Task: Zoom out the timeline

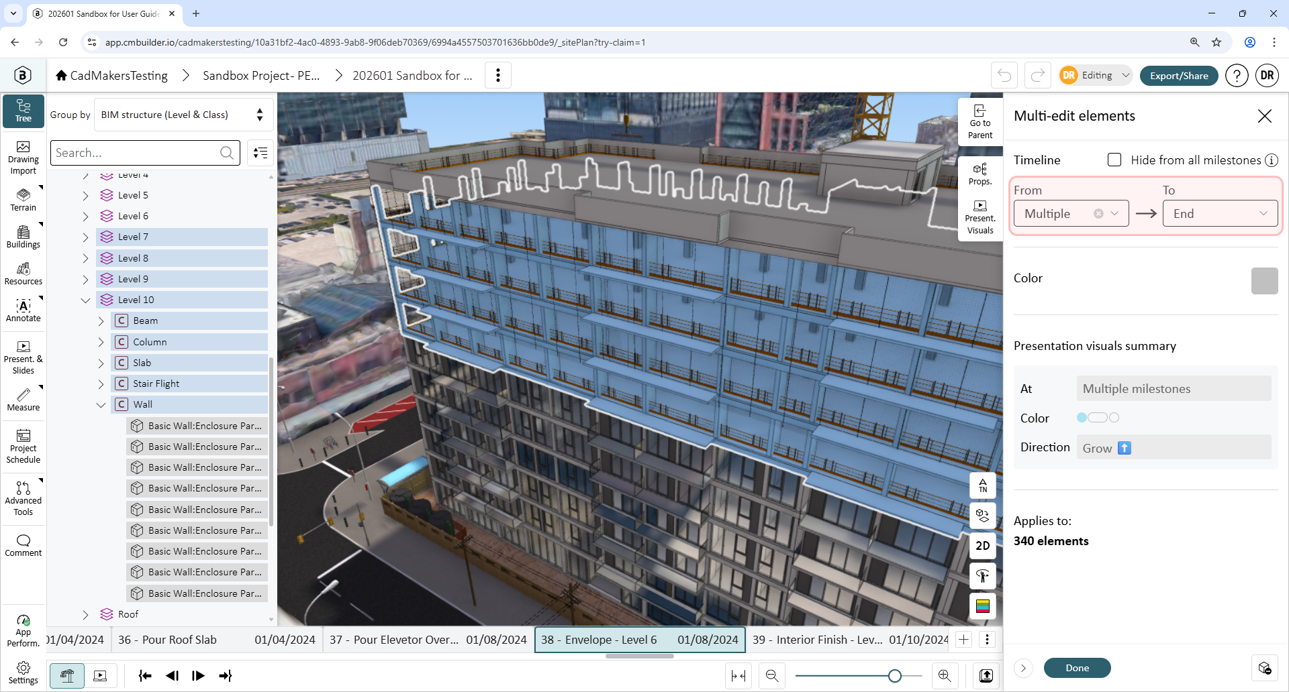Action: click(x=772, y=676)
